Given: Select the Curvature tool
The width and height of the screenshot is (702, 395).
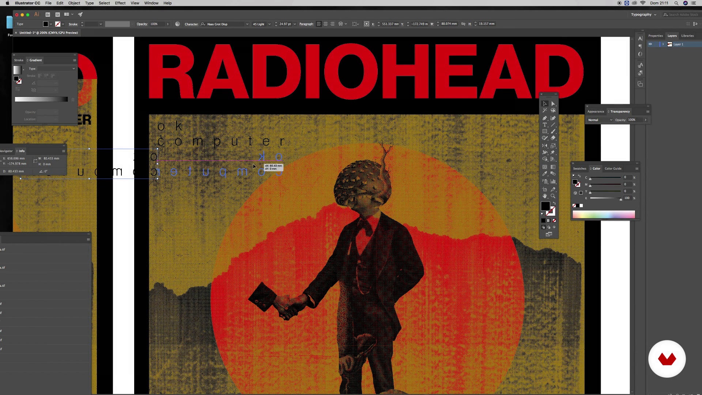Looking at the screenshot, I should click(553, 118).
